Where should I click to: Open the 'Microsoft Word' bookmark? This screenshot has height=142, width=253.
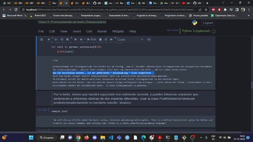(15, 15)
